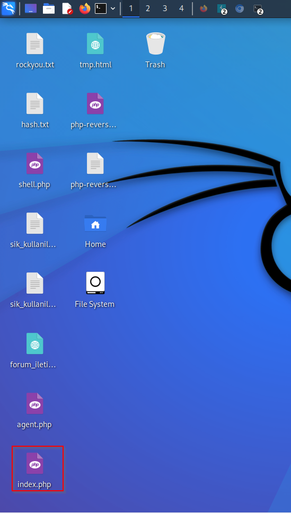
Task: Launch Firefox from the panel launcher
Action: tap(85, 8)
